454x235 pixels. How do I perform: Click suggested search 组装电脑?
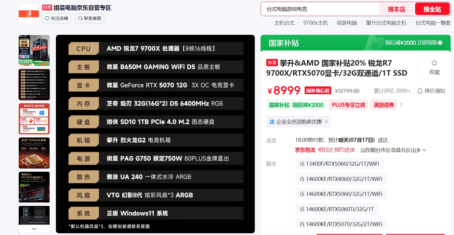[x=347, y=23]
